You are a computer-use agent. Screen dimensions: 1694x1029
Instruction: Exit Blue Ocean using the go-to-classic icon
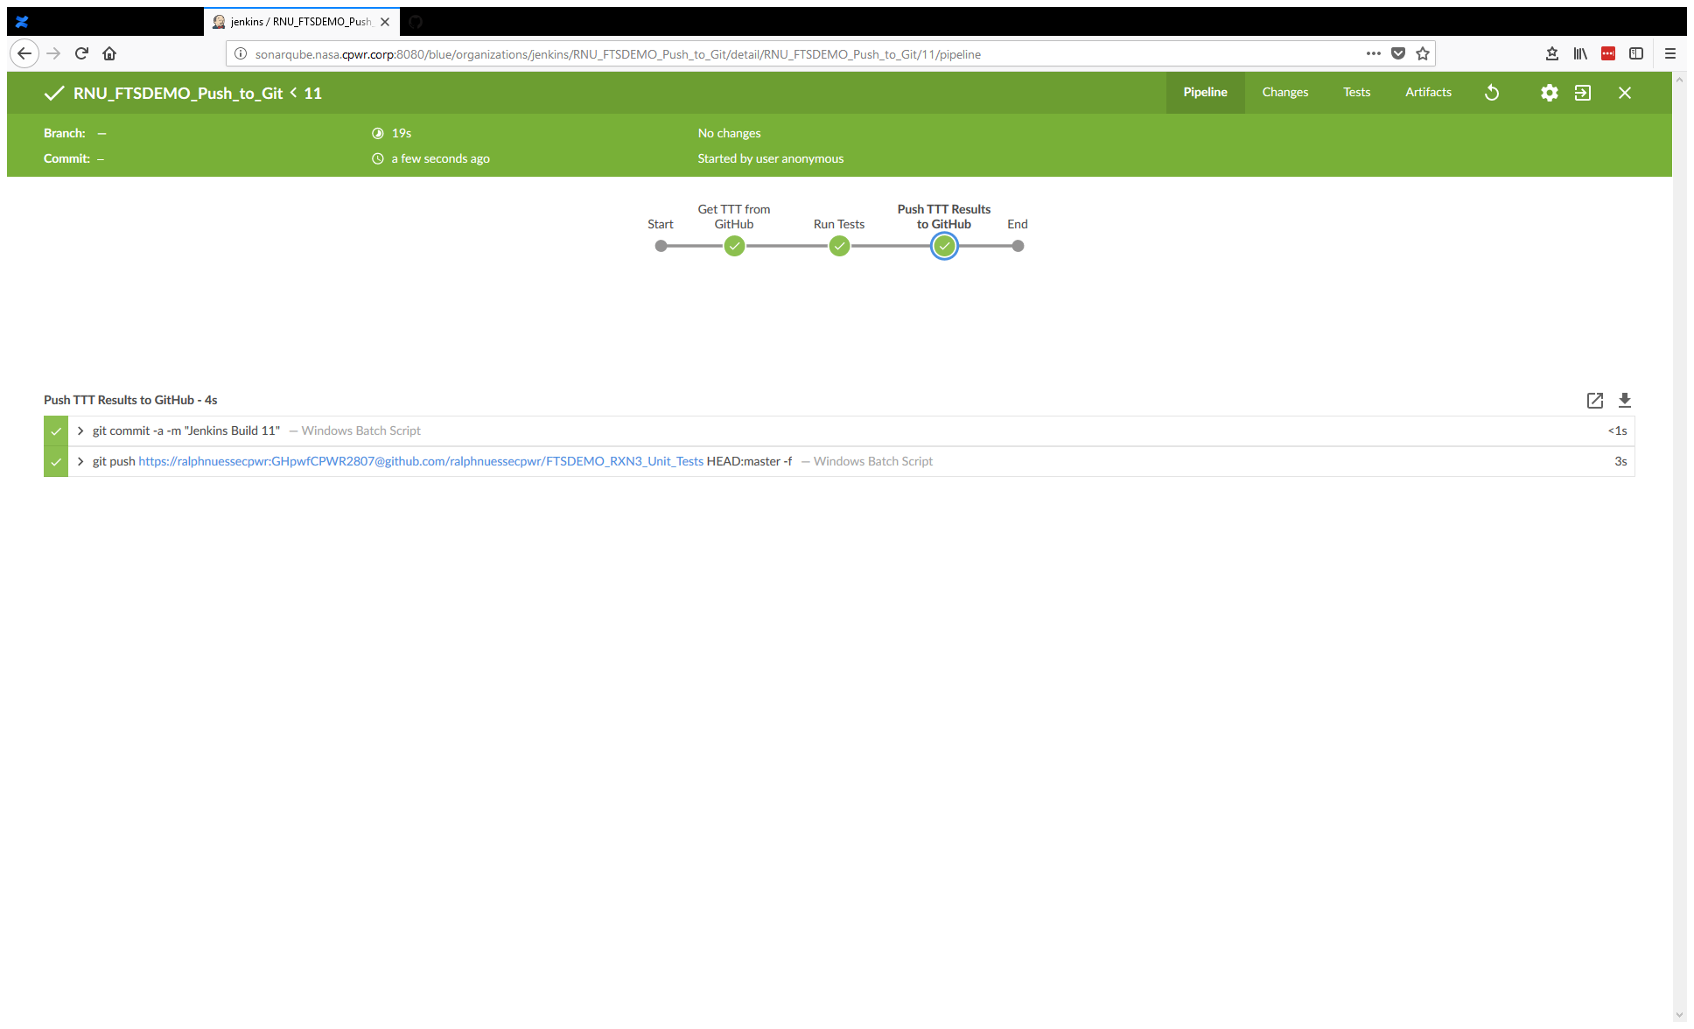[1582, 93]
